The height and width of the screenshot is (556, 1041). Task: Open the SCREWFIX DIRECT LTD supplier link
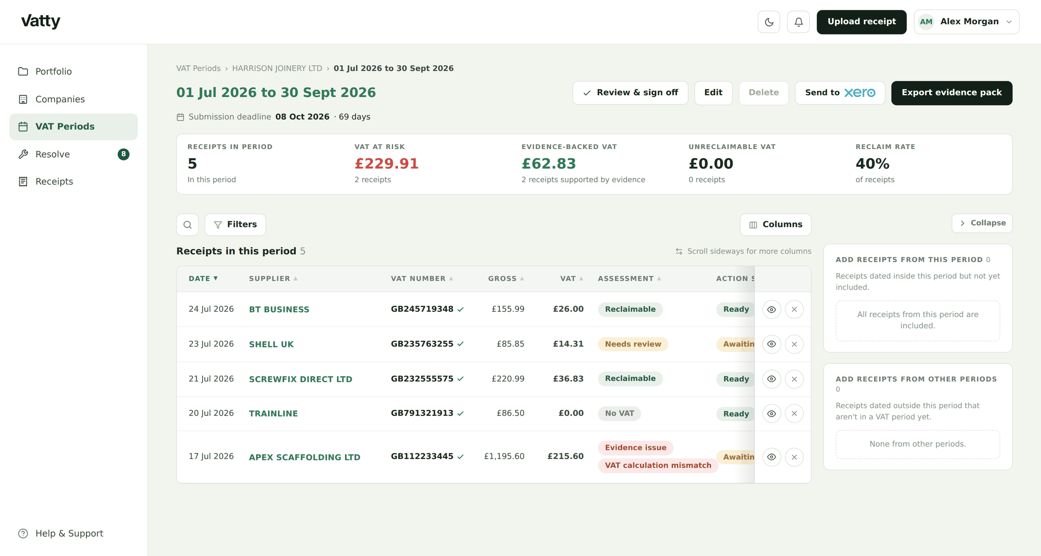(300, 379)
